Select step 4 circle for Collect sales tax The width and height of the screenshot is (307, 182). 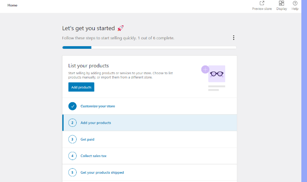(x=72, y=156)
